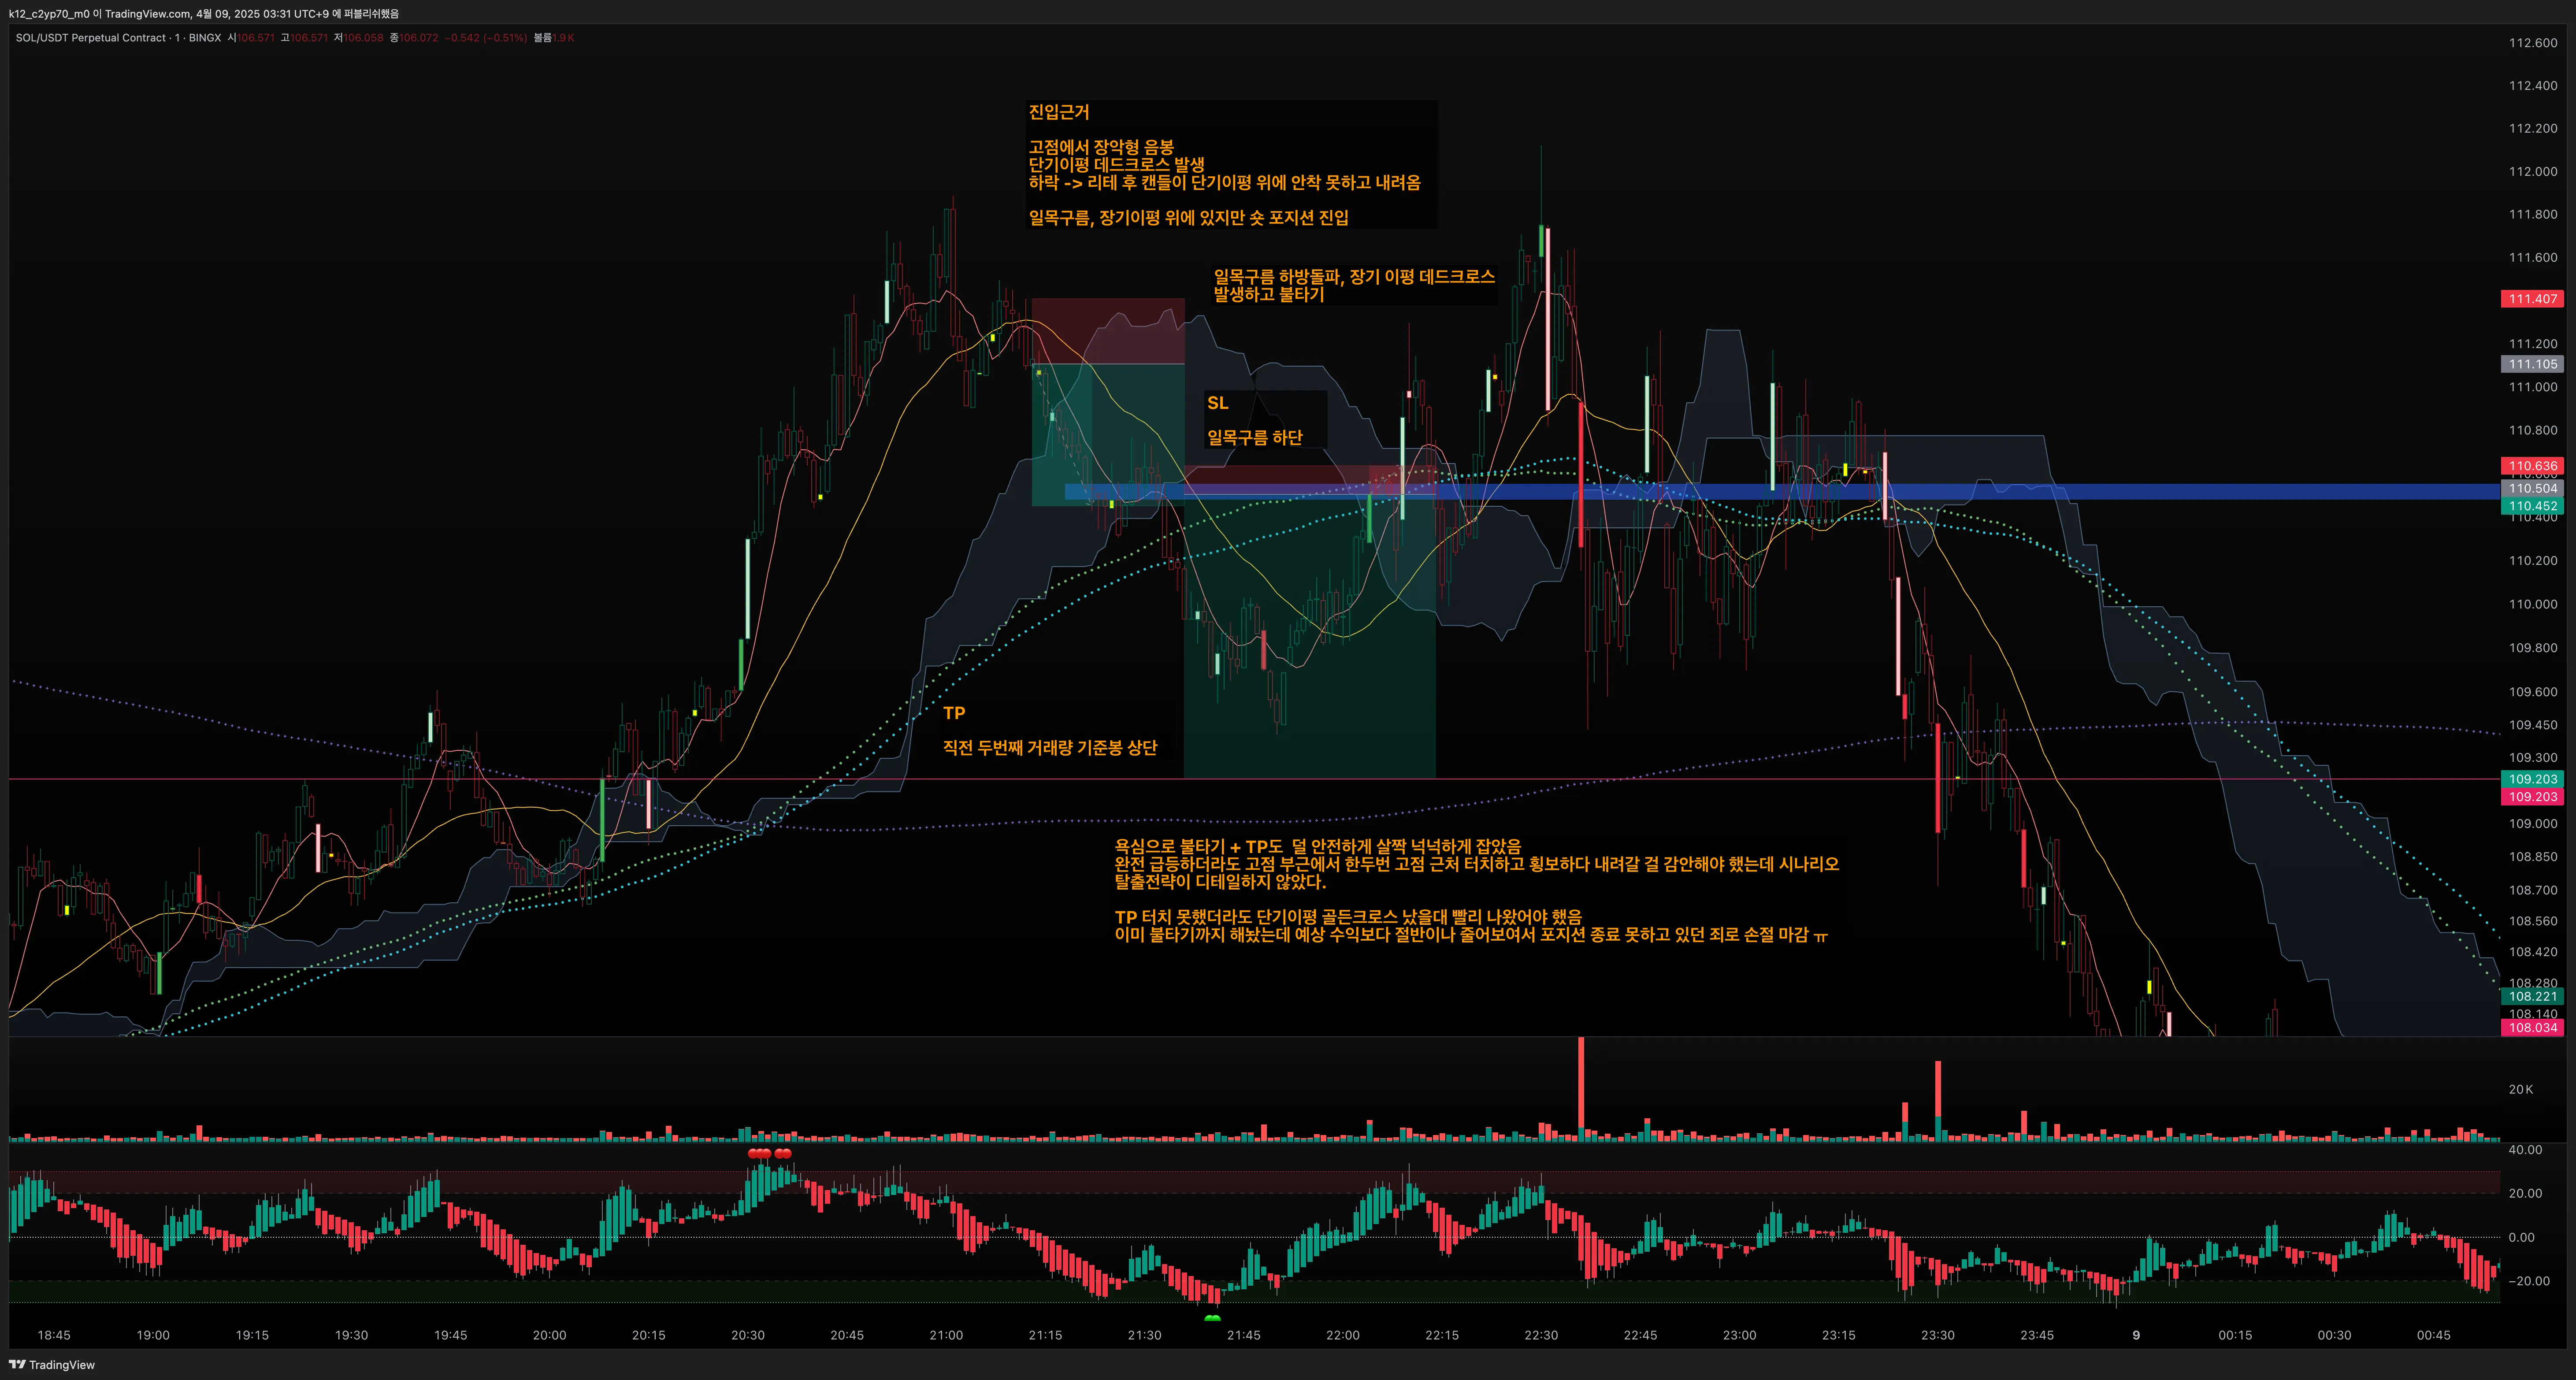Click the 21:00 time axis label
Screen dimensions: 2576x1380
pyautogui.click(x=946, y=1335)
